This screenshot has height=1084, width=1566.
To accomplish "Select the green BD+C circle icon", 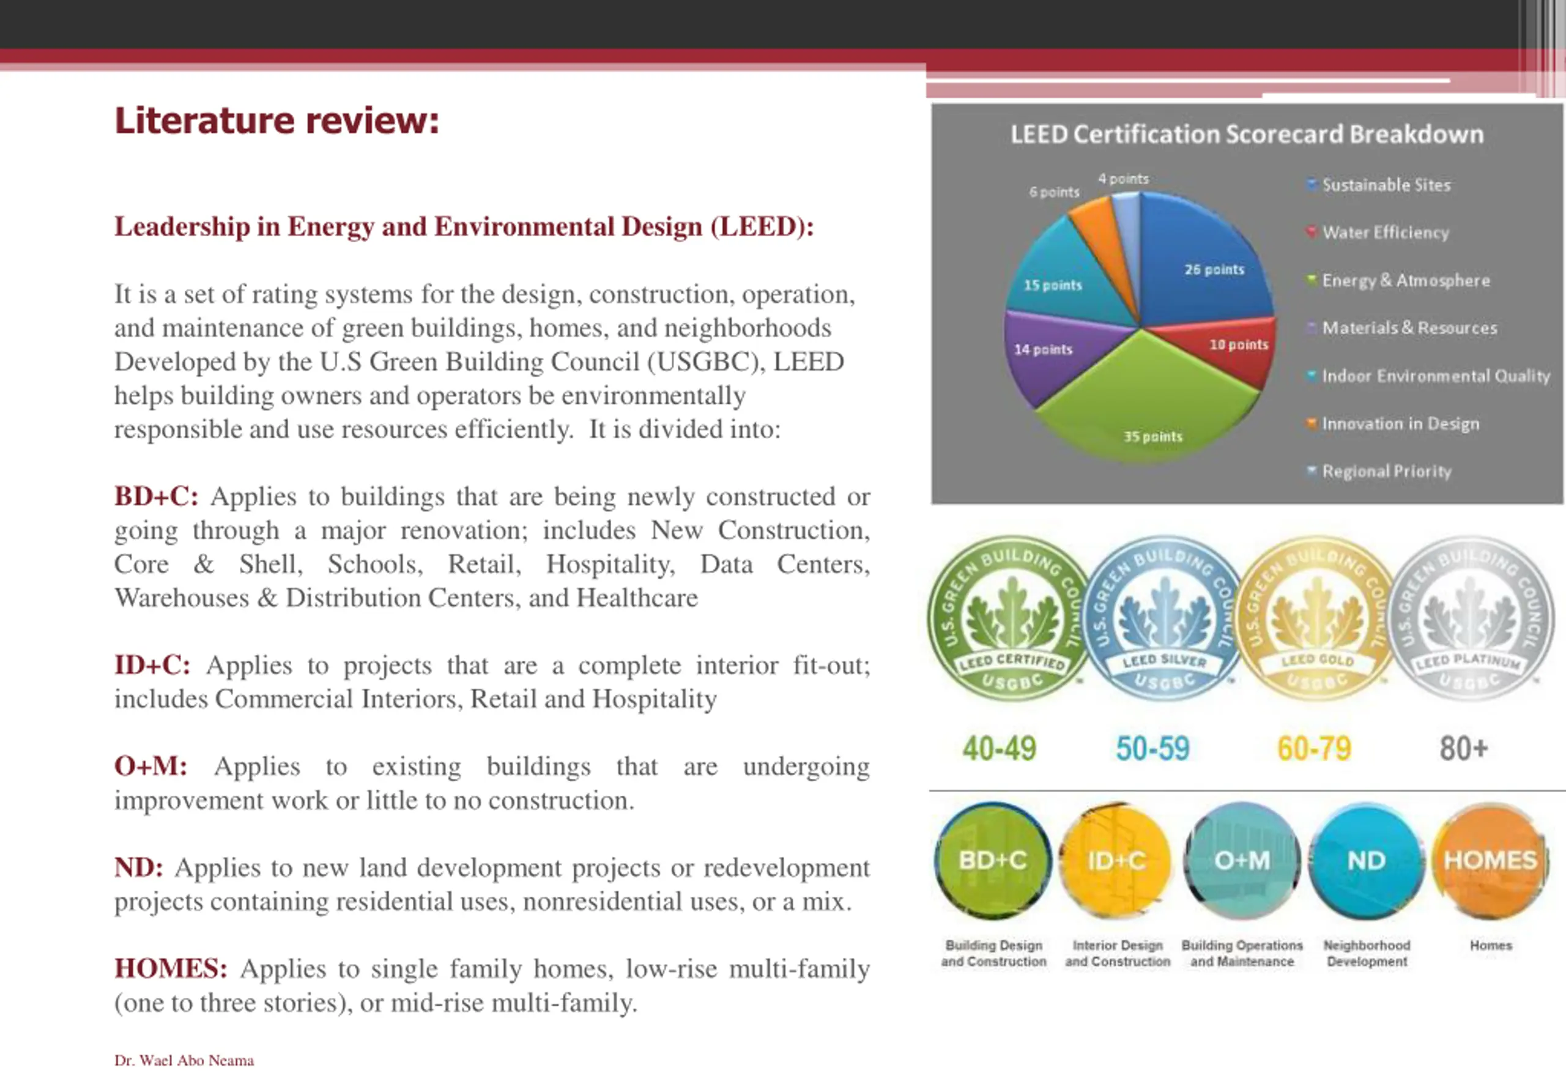I will pyautogui.click(x=993, y=861).
